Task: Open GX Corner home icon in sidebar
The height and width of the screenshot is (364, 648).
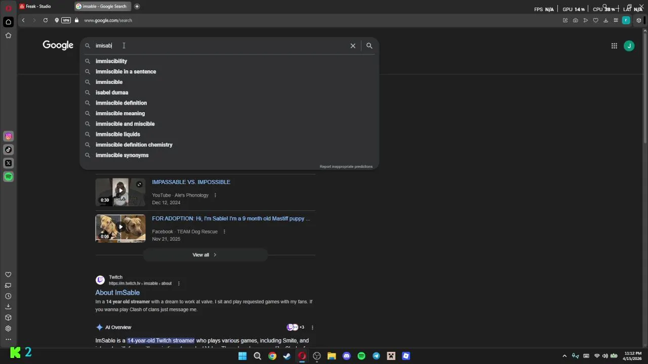Action: tap(8, 22)
